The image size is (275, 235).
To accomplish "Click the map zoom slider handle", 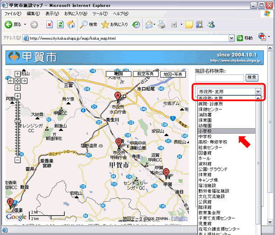I will (x=17, y=121).
